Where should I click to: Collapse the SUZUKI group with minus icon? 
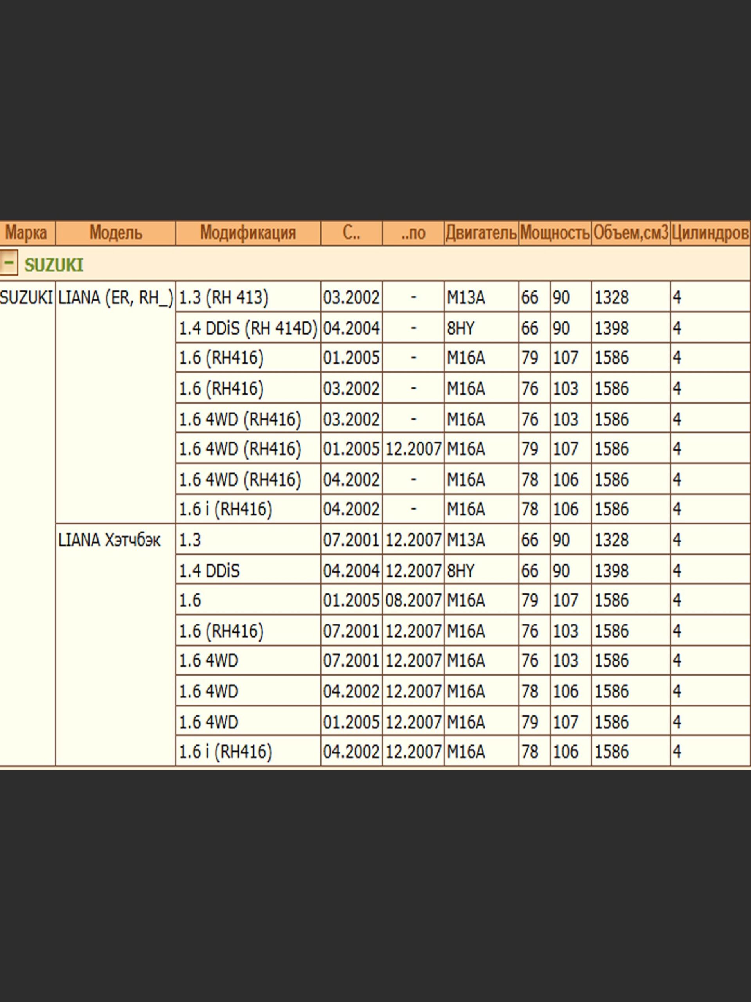tap(9, 262)
